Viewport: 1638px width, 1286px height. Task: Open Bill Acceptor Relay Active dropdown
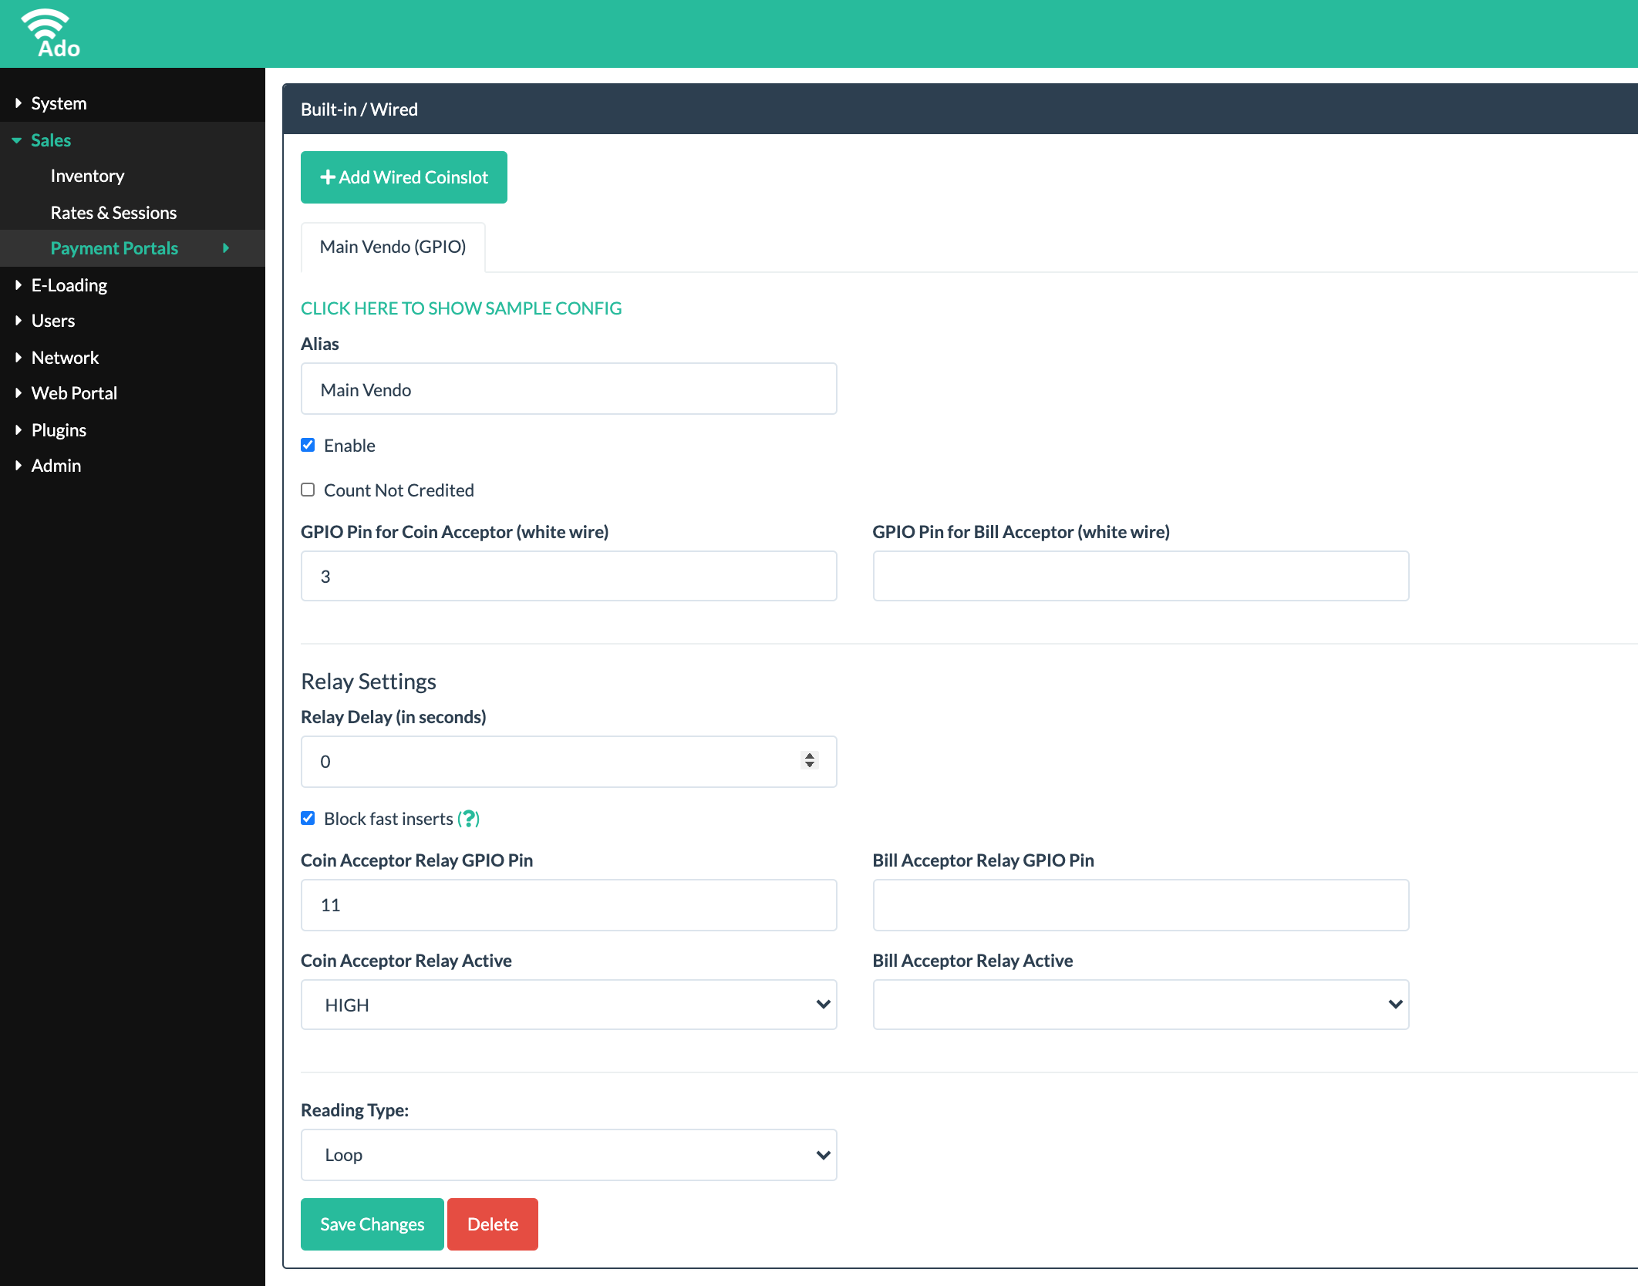tap(1141, 1005)
